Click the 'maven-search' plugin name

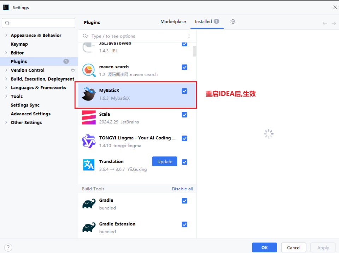pos(114,67)
